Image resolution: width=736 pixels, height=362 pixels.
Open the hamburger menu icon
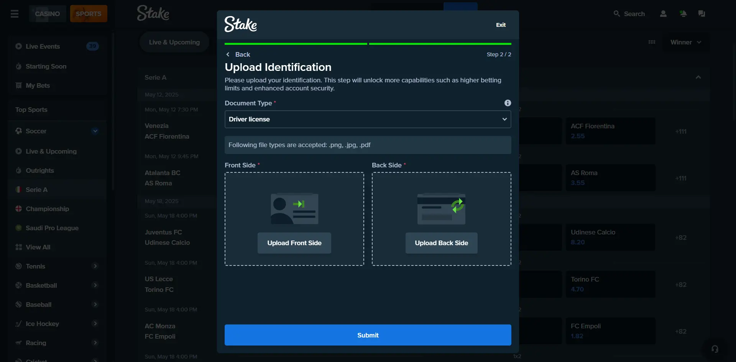(15, 14)
